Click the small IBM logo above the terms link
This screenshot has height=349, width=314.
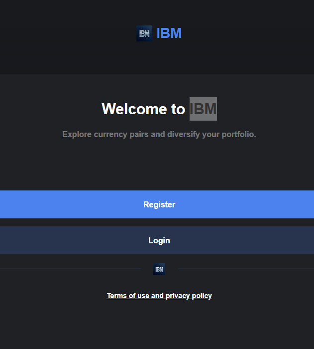[159, 269]
